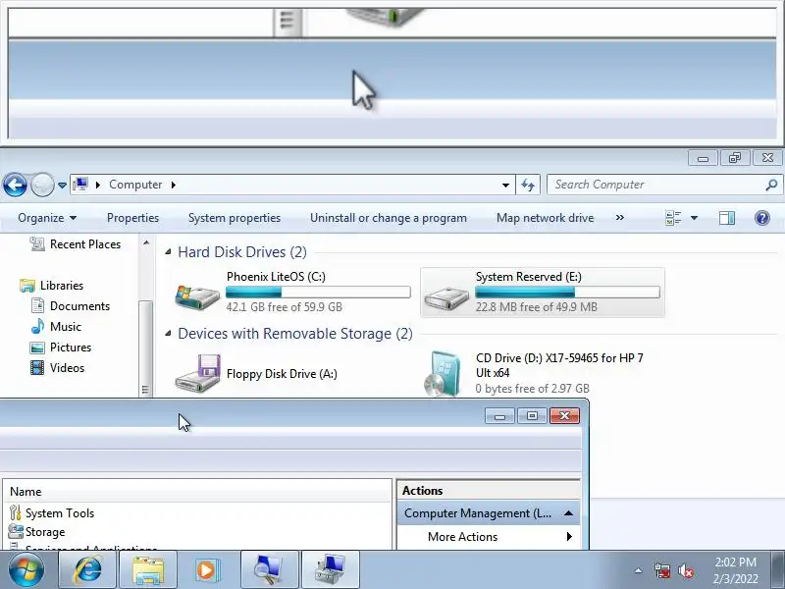Refresh the Computer folder view

[528, 185]
